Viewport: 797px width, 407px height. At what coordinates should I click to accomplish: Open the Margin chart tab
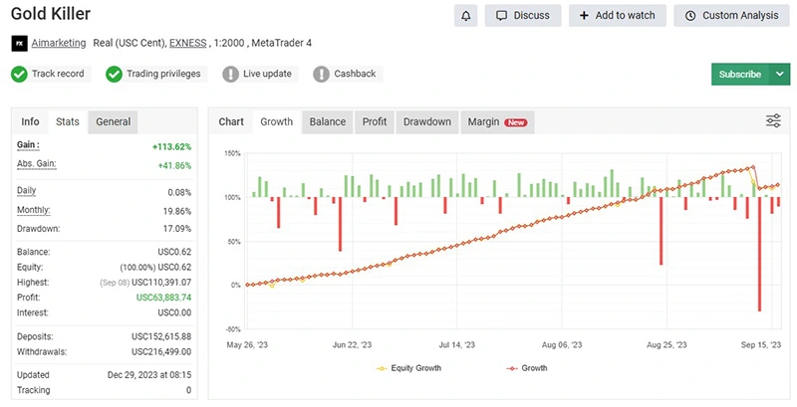point(496,121)
